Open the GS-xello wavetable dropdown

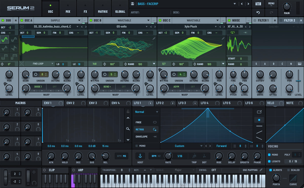(146, 26)
